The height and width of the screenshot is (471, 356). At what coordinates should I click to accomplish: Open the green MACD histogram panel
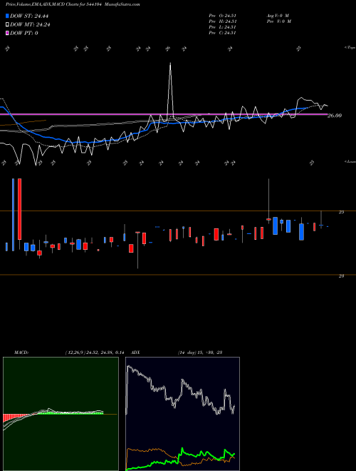pyautogui.click(x=61, y=414)
